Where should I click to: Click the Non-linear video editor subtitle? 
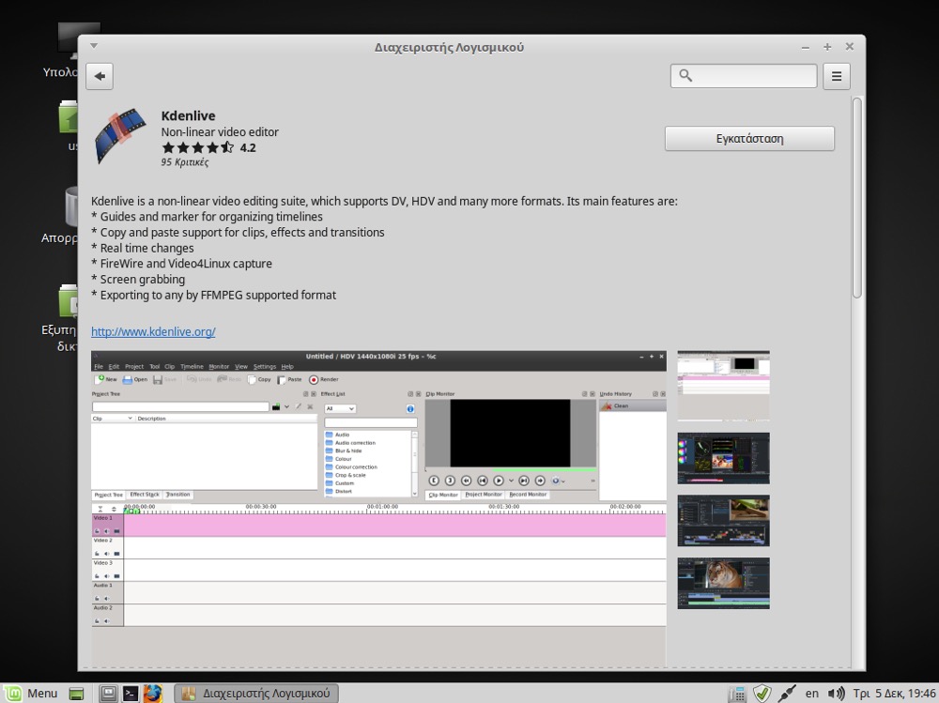pyautogui.click(x=220, y=131)
